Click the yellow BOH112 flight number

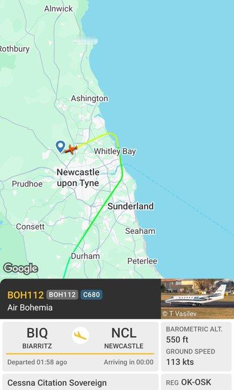pyautogui.click(x=25, y=295)
